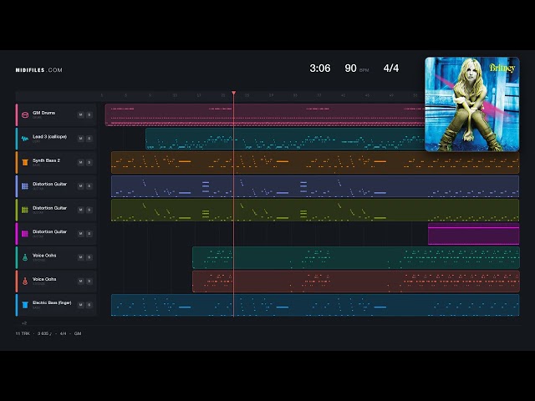
Task: Solo the magenta Distortion Guitar track
Action: [89, 234]
